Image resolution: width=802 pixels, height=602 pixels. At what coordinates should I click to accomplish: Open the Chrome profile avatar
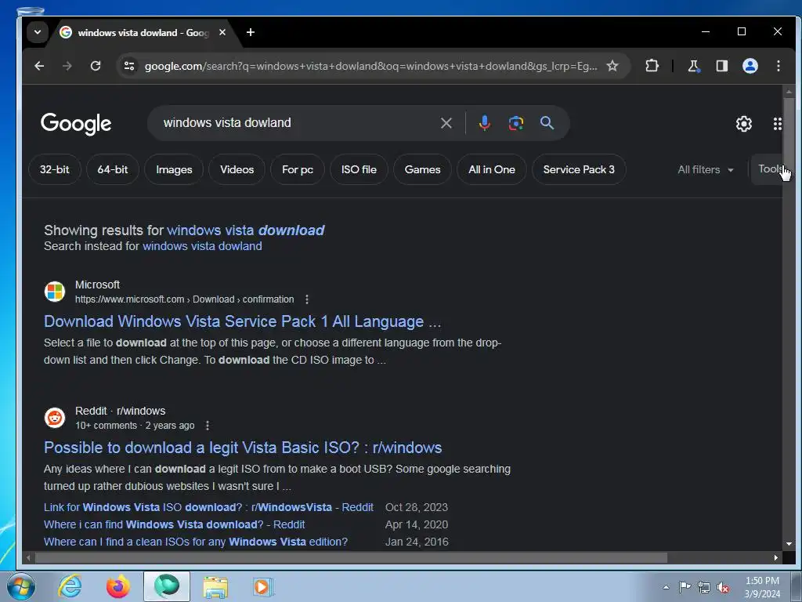pos(750,66)
